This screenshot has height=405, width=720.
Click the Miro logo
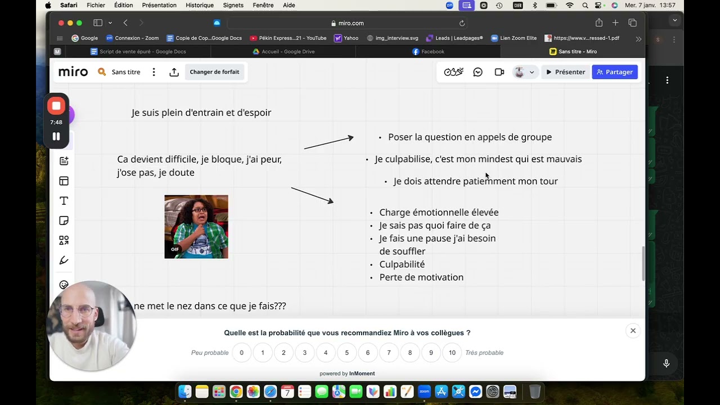73,72
